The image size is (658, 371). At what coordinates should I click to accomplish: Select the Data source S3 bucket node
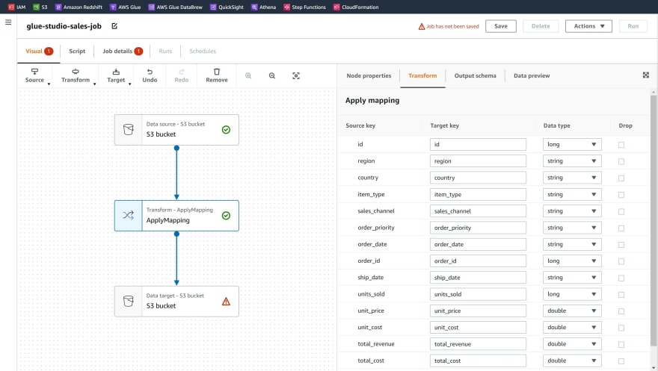pyautogui.click(x=176, y=130)
